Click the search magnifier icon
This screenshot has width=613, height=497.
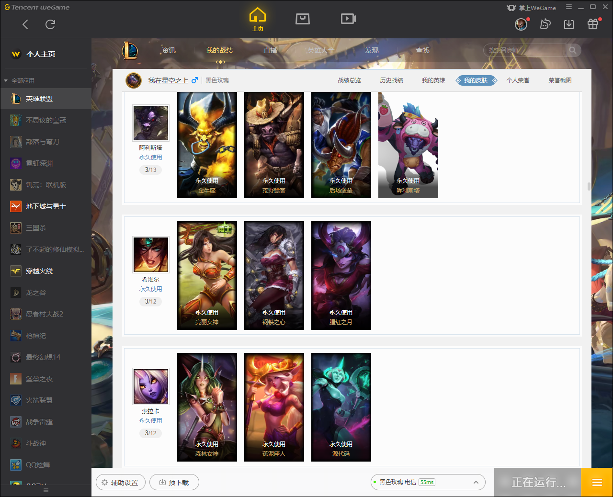pyautogui.click(x=573, y=50)
